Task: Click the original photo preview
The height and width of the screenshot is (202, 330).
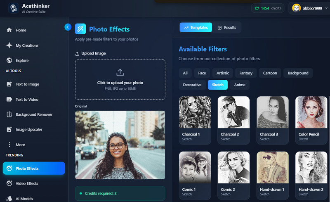Action: 120,145
